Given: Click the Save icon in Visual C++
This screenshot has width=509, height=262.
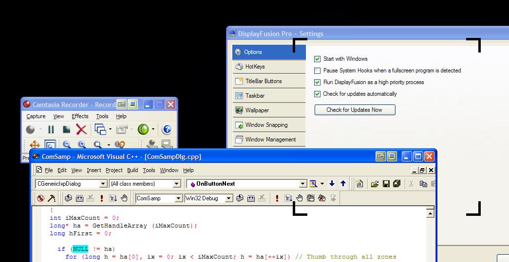Looking at the screenshot, I should click(386, 184).
